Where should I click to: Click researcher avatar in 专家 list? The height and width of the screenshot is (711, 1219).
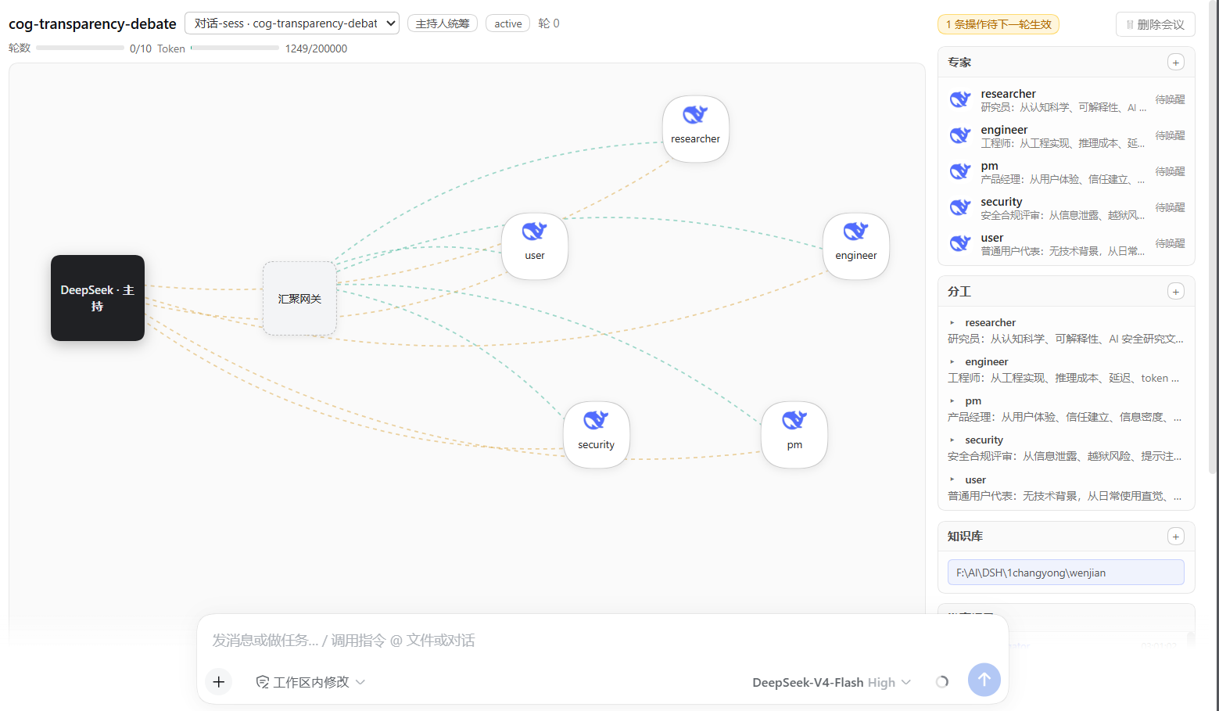960,100
